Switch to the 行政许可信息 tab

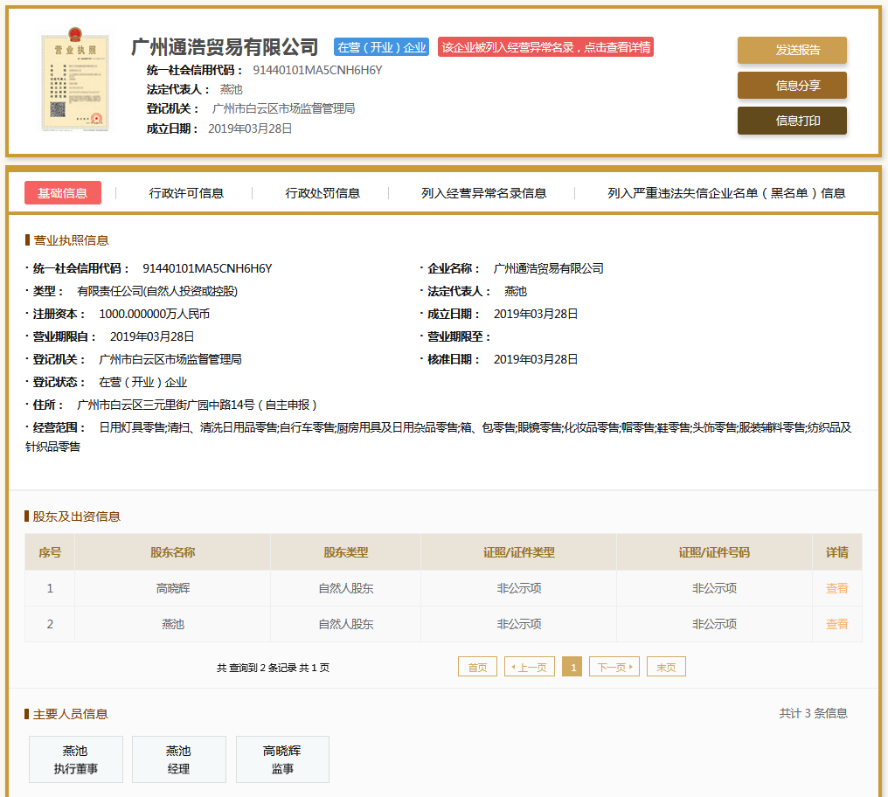pos(186,193)
